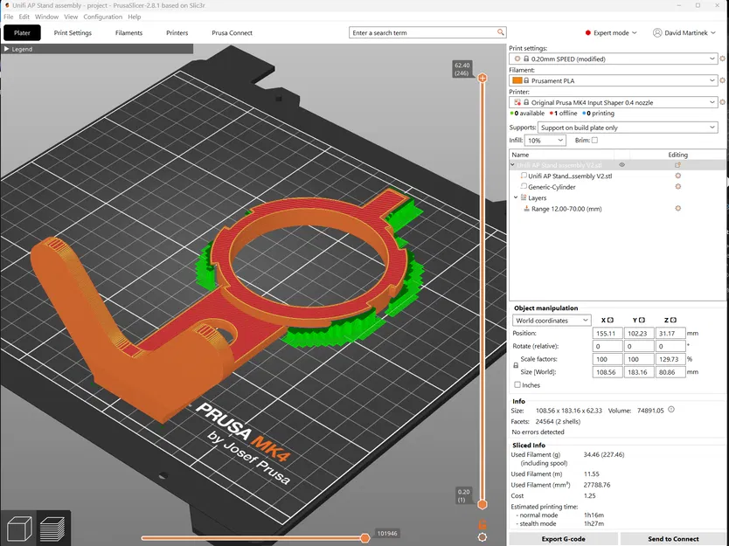
Task: Collapse the Unifi AP Stand assembly tree node
Action: [512, 165]
